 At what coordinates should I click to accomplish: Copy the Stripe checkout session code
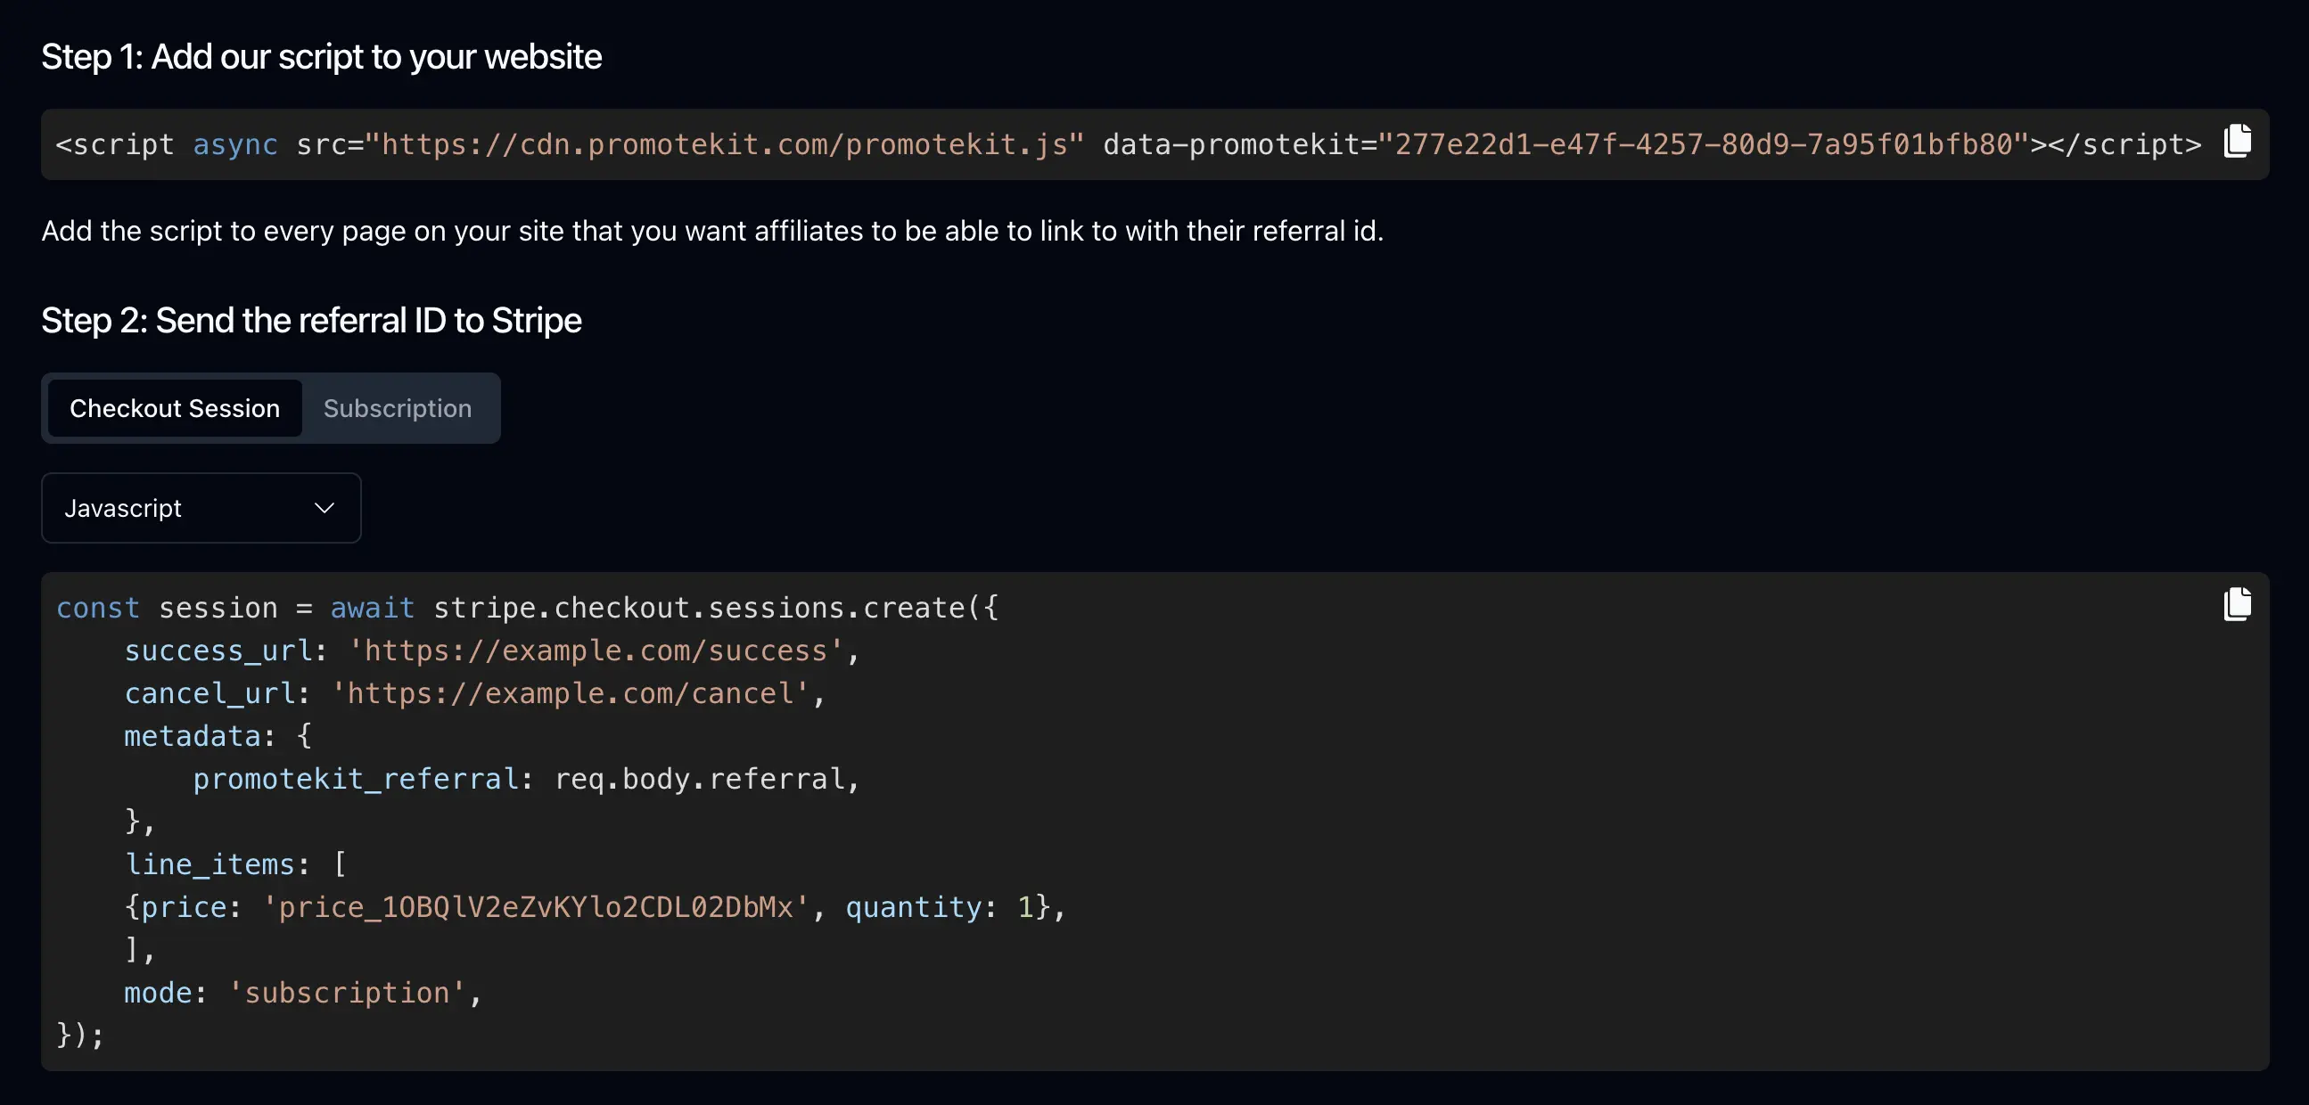click(x=2238, y=605)
